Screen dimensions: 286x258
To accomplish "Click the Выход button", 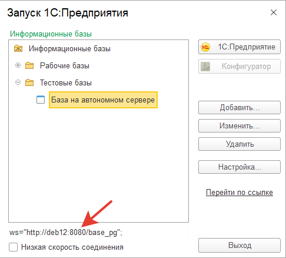I will [x=240, y=245].
